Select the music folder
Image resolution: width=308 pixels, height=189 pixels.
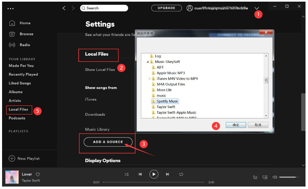pyautogui.click(x=161, y=96)
